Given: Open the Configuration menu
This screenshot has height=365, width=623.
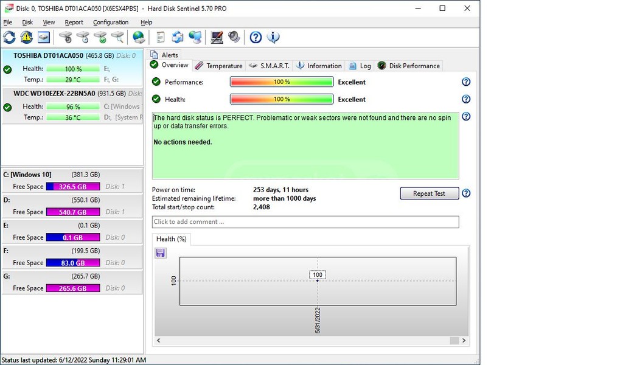Looking at the screenshot, I should tap(111, 23).
